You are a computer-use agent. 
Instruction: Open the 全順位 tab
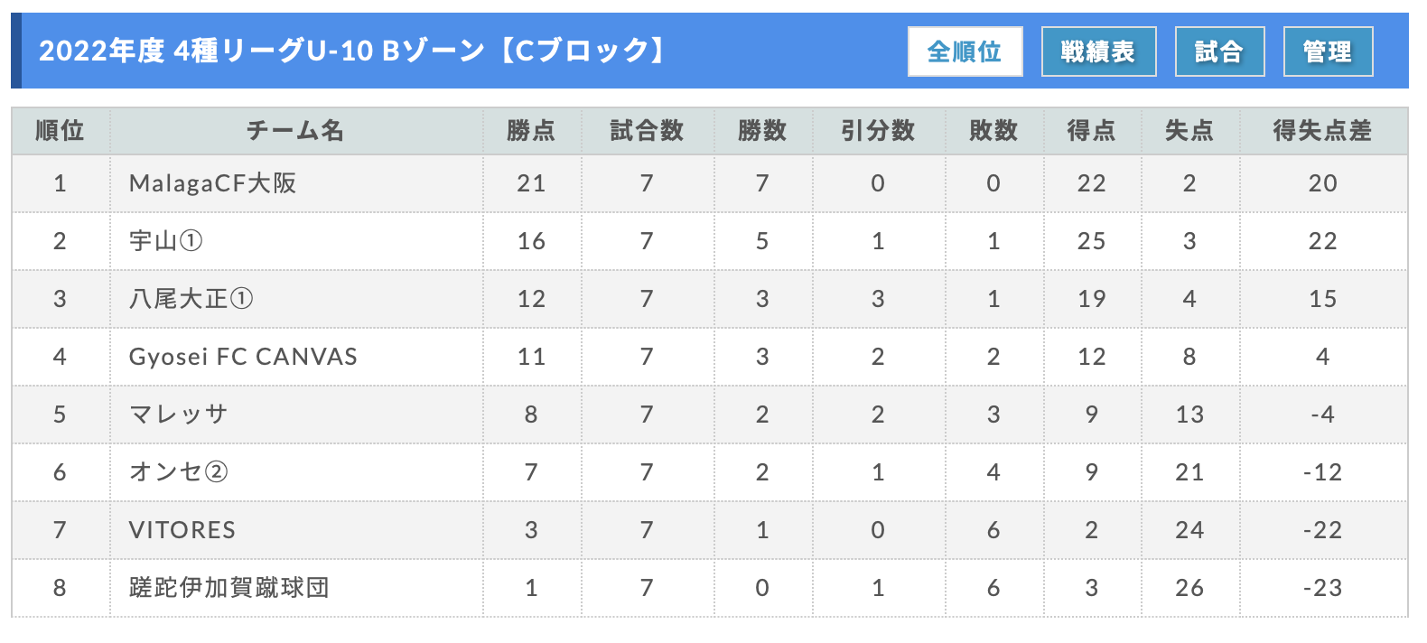(x=965, y=51)
